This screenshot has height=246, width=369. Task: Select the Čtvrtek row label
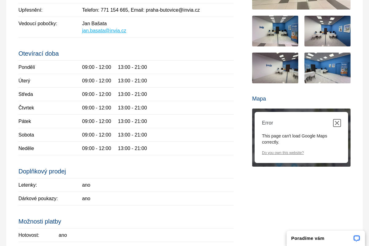click(26, 108)
